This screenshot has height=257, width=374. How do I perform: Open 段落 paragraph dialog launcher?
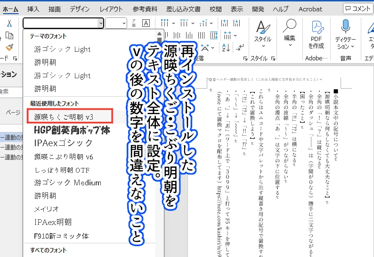tap(245, 58)
